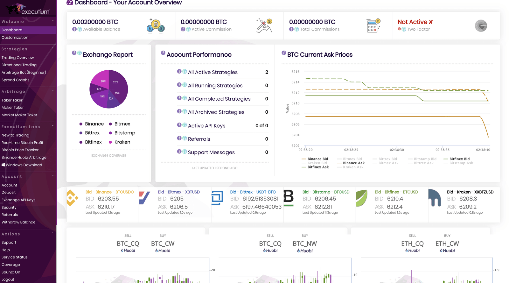Toggle the Two Factor power switch

(x=481, y=26)
